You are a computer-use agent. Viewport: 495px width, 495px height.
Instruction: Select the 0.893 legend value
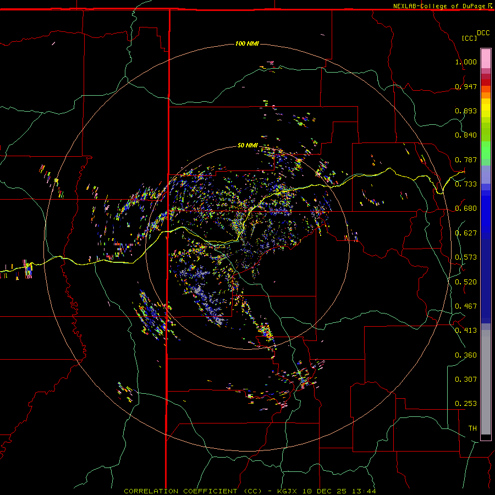pyautogui.click(x=466, y=111)
